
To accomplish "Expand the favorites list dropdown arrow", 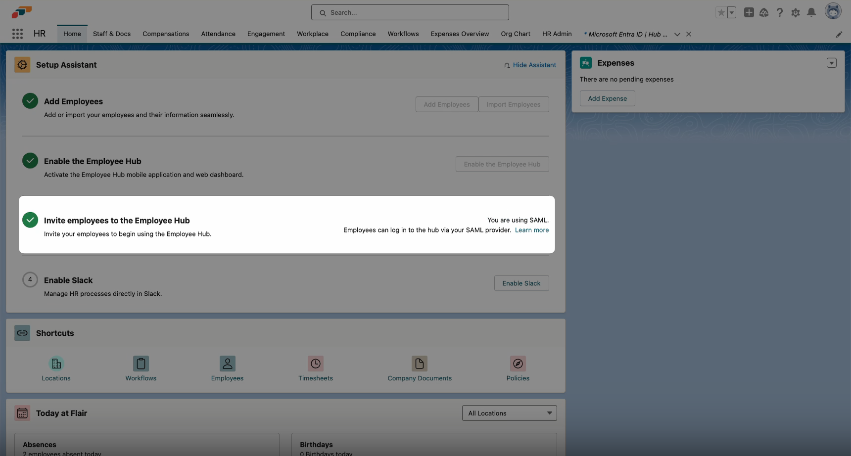I will [x=732, y=13].
